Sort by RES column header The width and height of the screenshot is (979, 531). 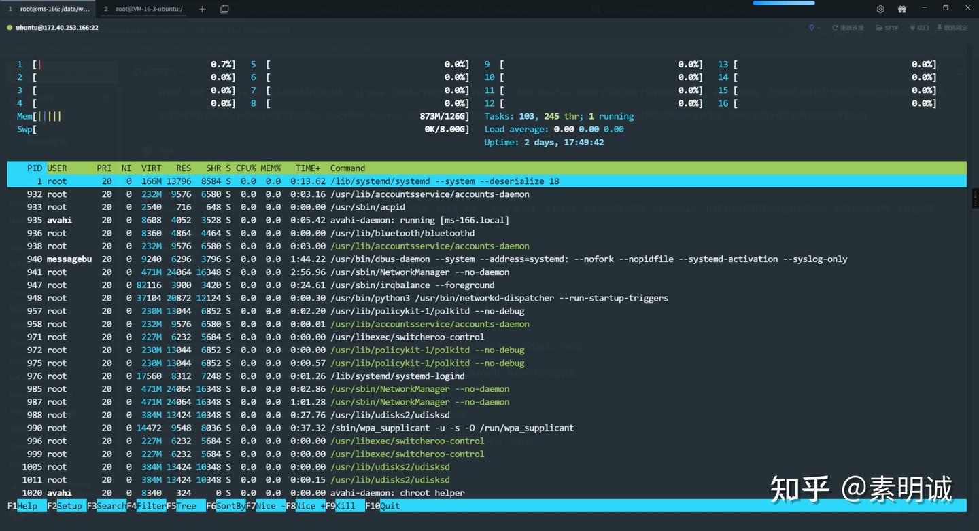[x=183, y=168]
